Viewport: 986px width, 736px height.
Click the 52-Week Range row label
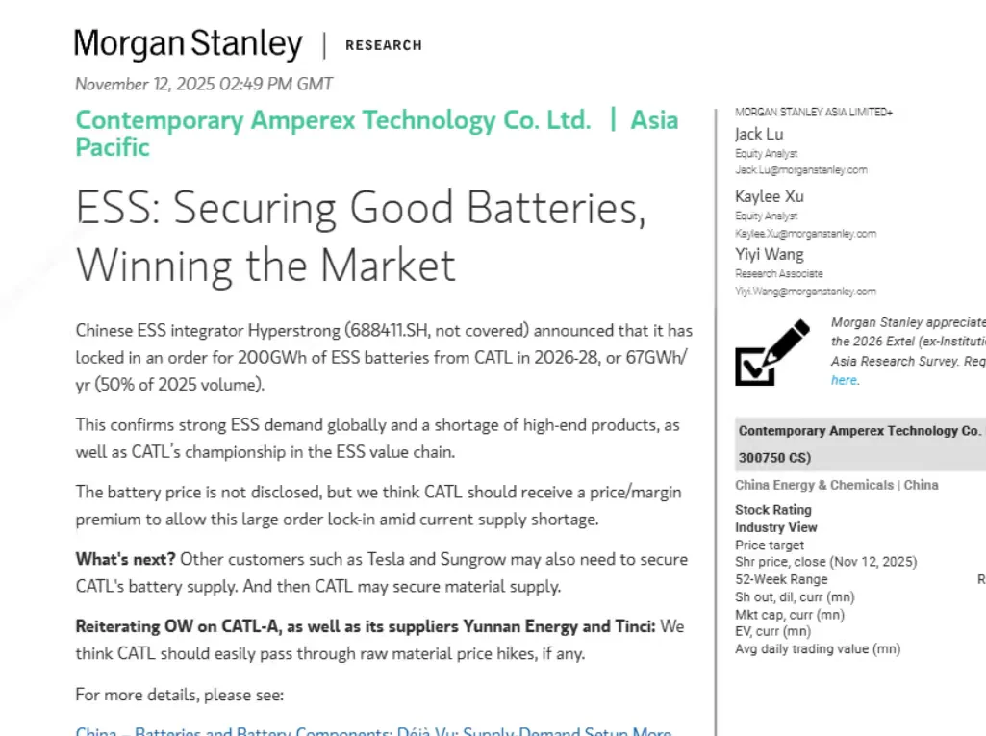coord(781,579)
